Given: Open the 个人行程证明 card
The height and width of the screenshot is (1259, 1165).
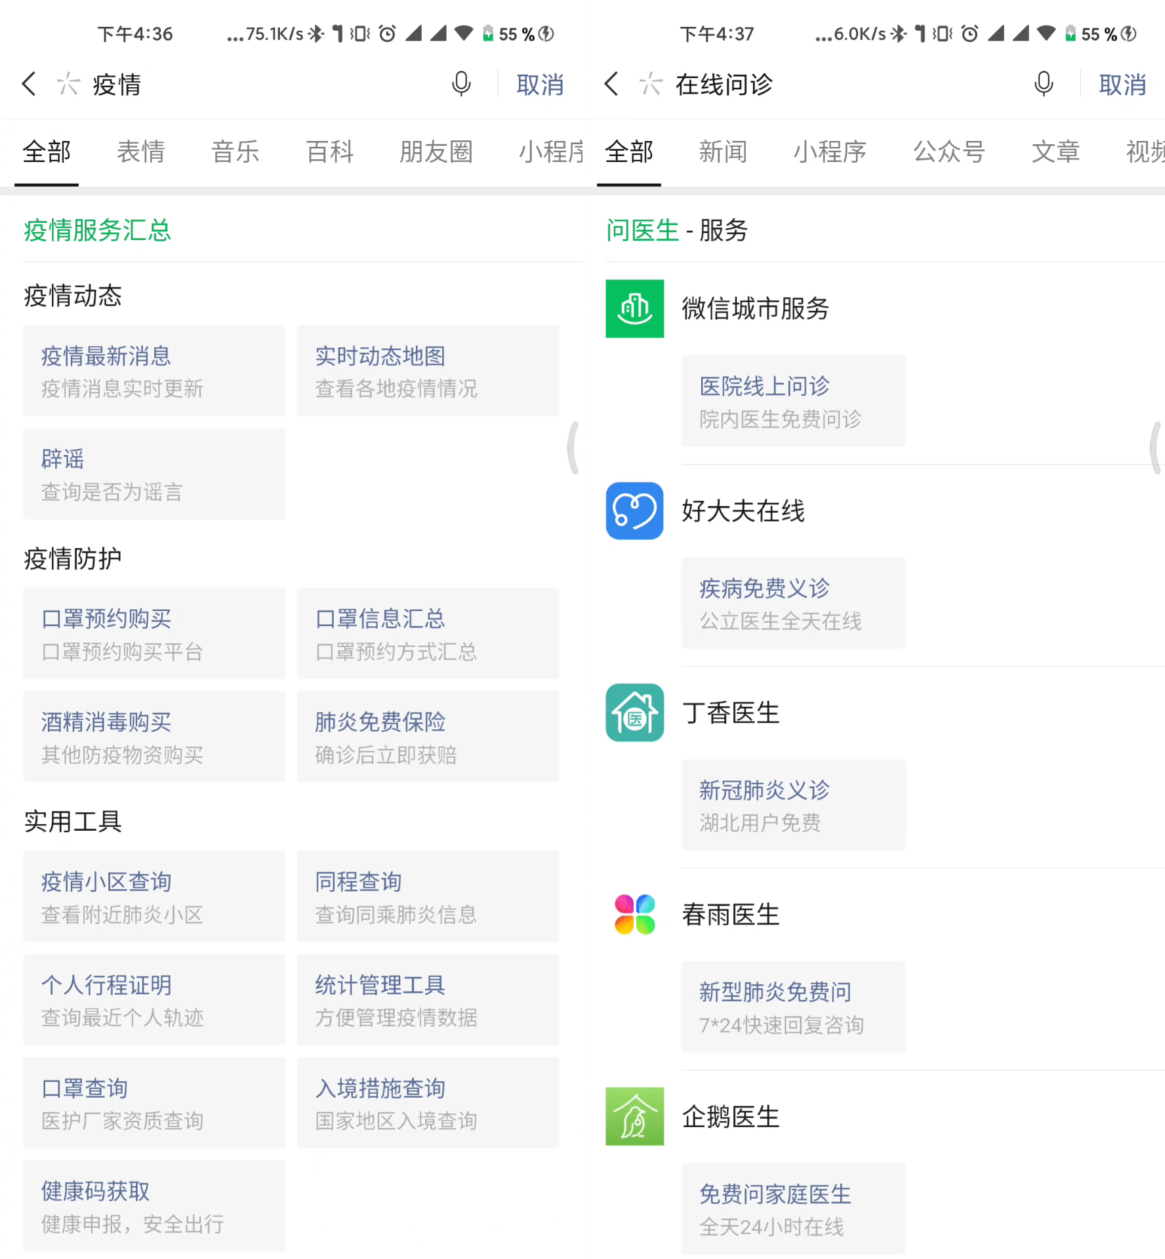Looking at the screenshot, I should pos(154,999).
